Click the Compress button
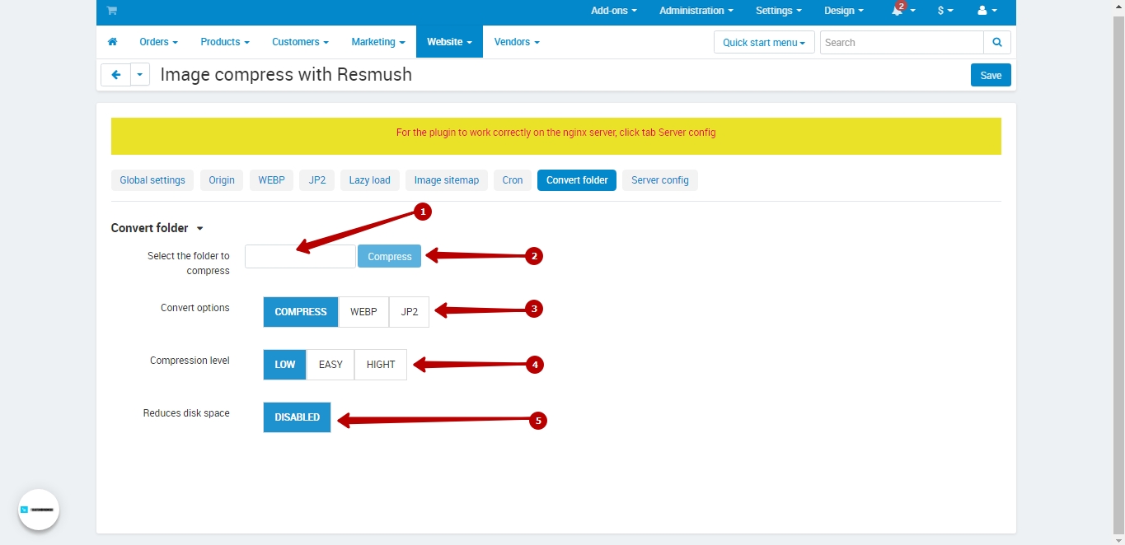1125x545 pixels. [x=389, y=256]
